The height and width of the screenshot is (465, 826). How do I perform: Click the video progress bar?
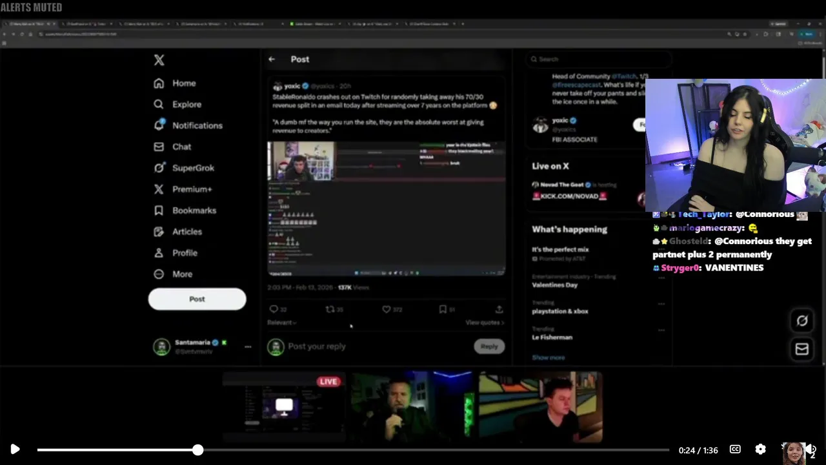click(353, 449)
